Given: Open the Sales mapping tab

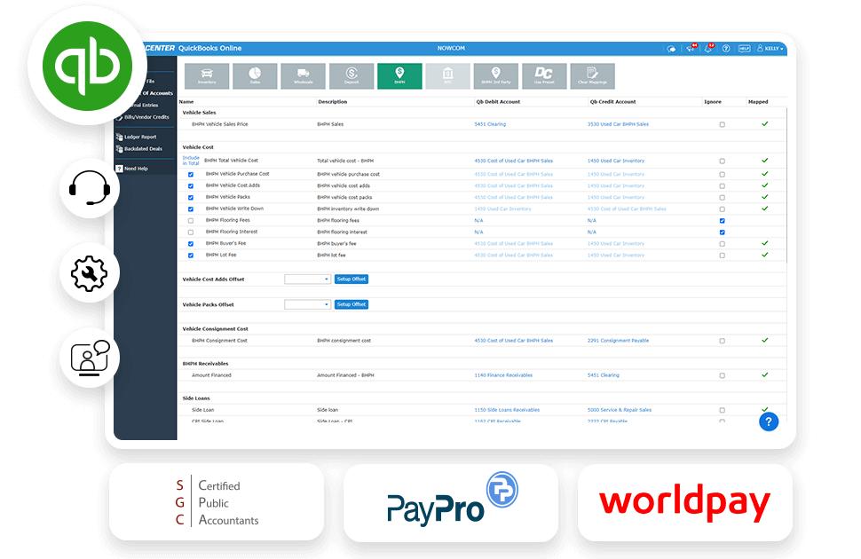Looking at the screenshot, I should 255,75.
